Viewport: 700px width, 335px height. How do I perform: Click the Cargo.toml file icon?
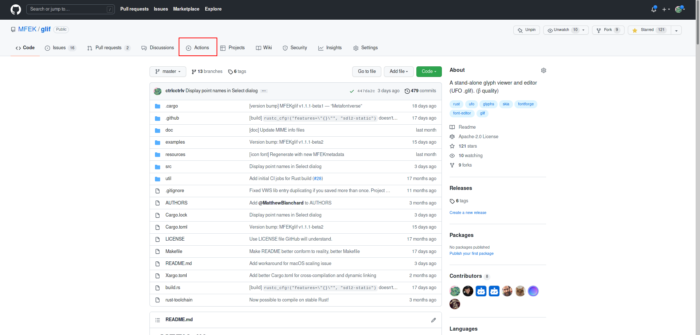(x=157, y=227)
